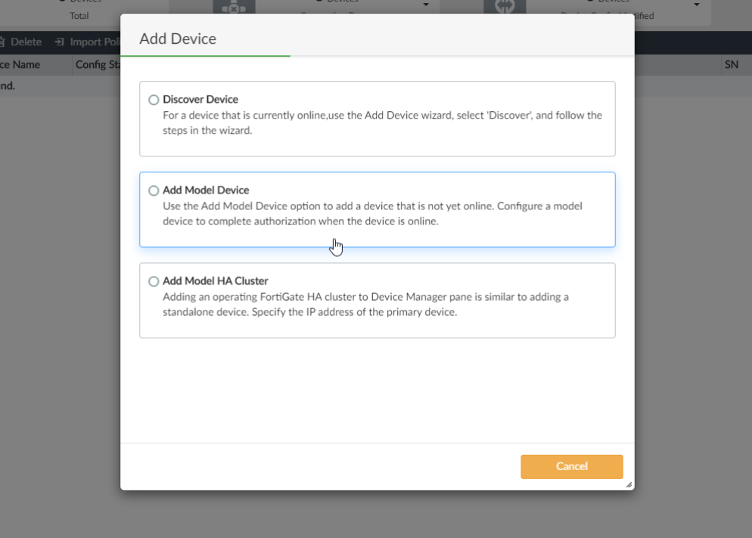This screenshot has width=752, height=538.
Task: Sort by the Config Status column header
Action: tap(97, 65)
